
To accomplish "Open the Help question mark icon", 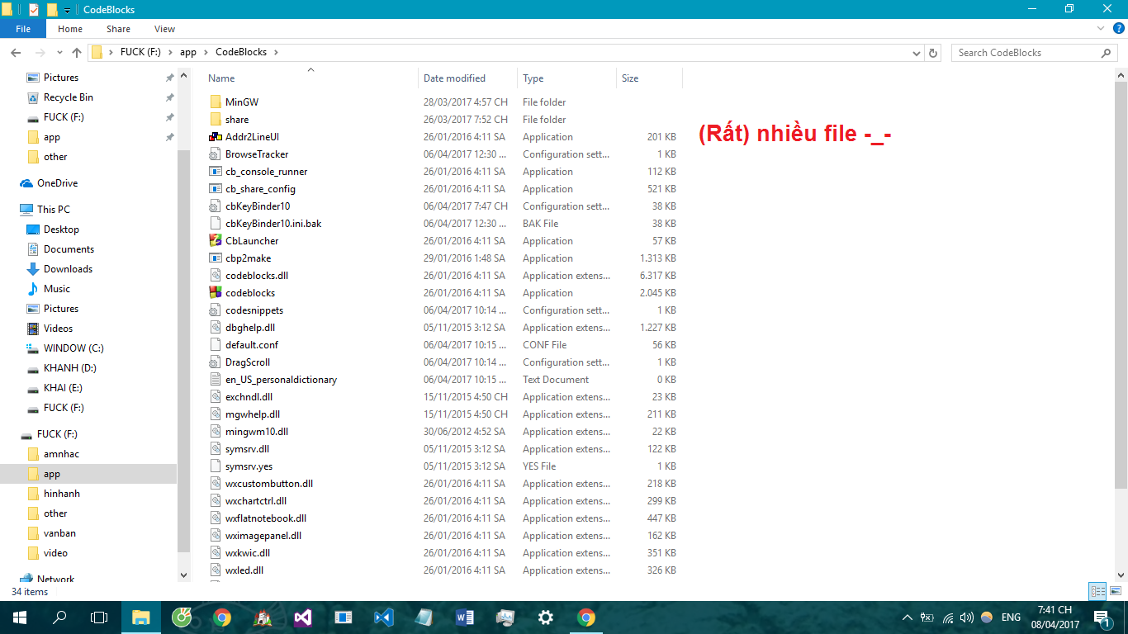I will tap(1119, 29).
